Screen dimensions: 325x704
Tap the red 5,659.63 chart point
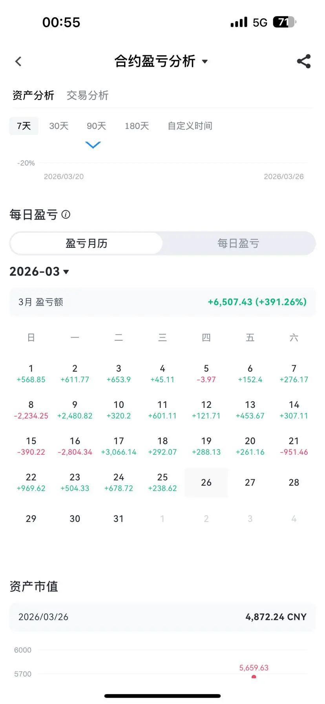[254, 676]
